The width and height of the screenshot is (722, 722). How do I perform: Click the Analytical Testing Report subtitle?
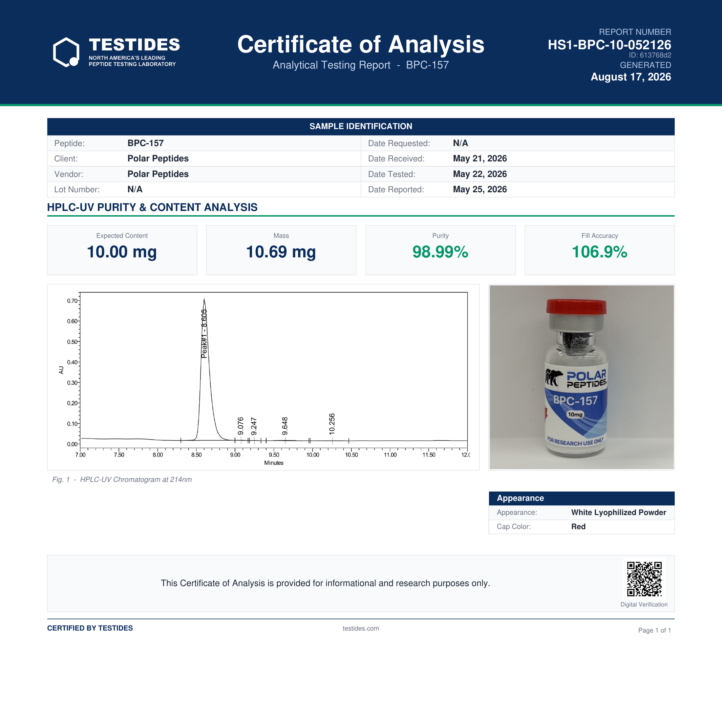[x=361, y=65]
